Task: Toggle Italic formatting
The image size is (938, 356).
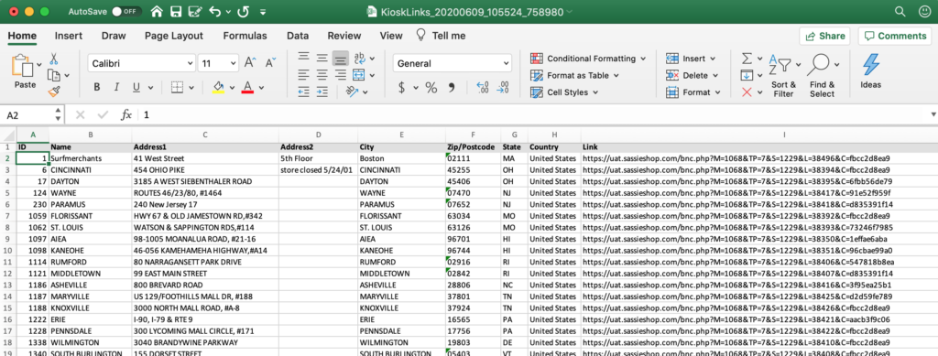Action: pyautogui.click(x=116, y=88)
